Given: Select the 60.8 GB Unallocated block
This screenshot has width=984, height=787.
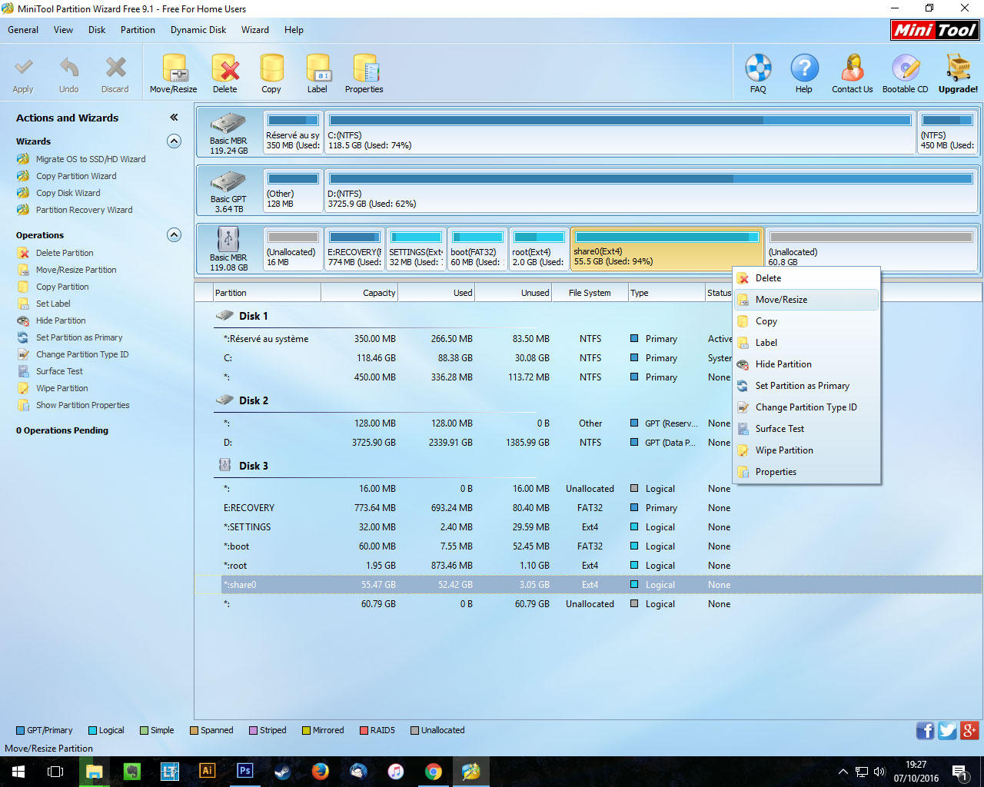Looking at the screenshot, I should [x=872, y=249].
